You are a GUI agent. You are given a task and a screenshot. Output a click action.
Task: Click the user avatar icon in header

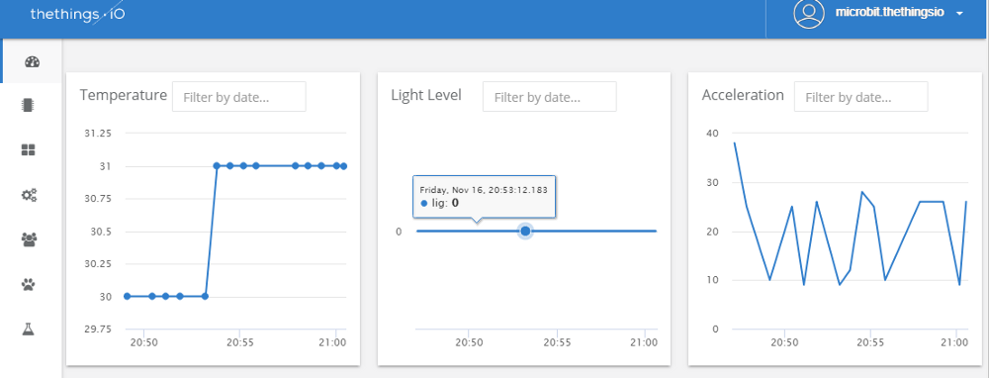click(x=809, y=13)
